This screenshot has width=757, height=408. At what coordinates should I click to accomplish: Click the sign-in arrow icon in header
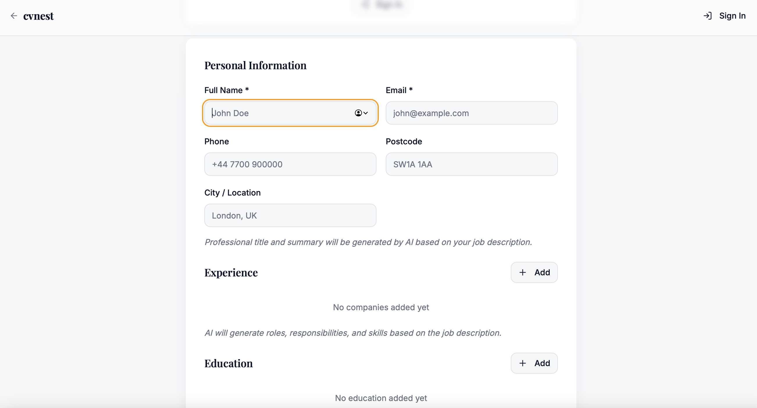[707, 16]
